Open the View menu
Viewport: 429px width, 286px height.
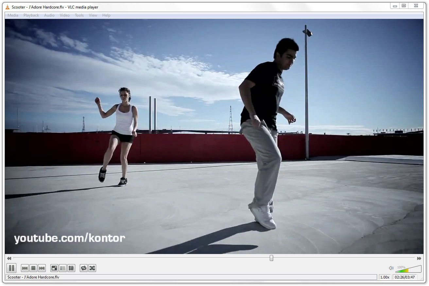click(93, 15)
